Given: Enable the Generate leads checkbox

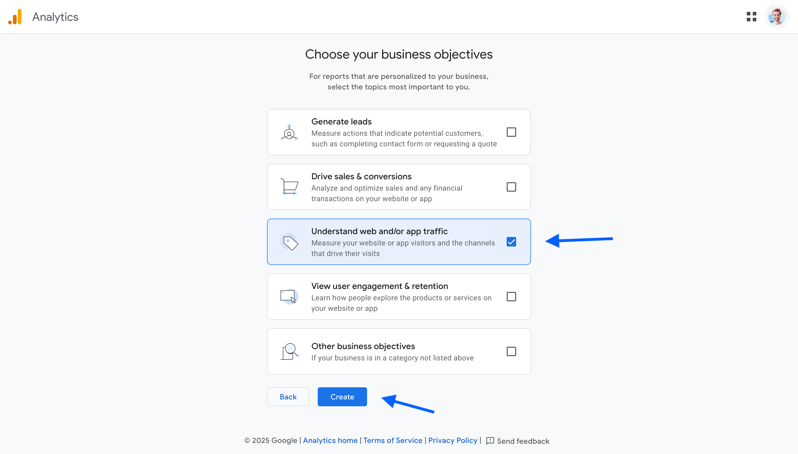Looking at the screenshot, I should pyautogui.click(x=511, y=132).
